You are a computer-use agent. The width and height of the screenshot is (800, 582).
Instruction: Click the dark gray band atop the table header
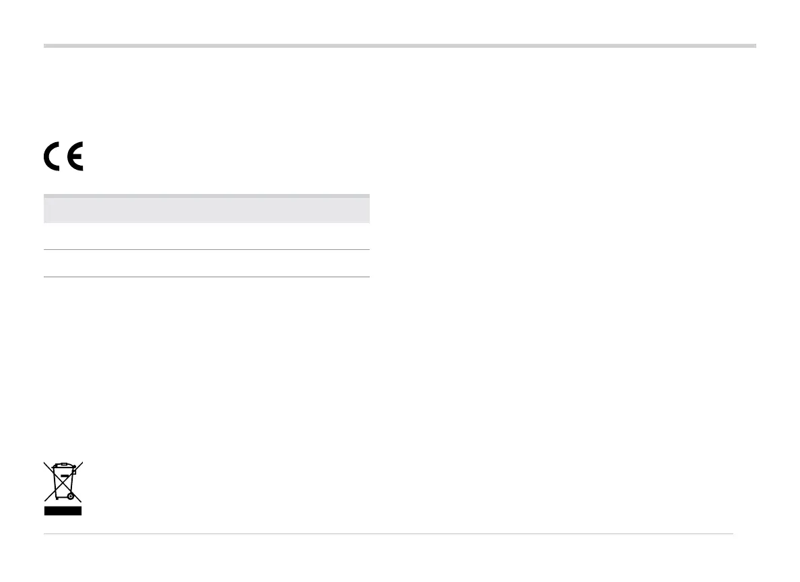(206, 196)
